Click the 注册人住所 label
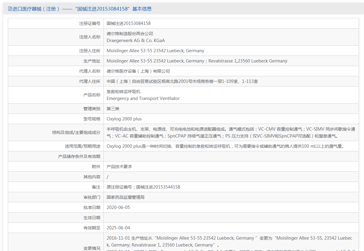This screenshot has height=251, width=364. [x=90, y=51]
